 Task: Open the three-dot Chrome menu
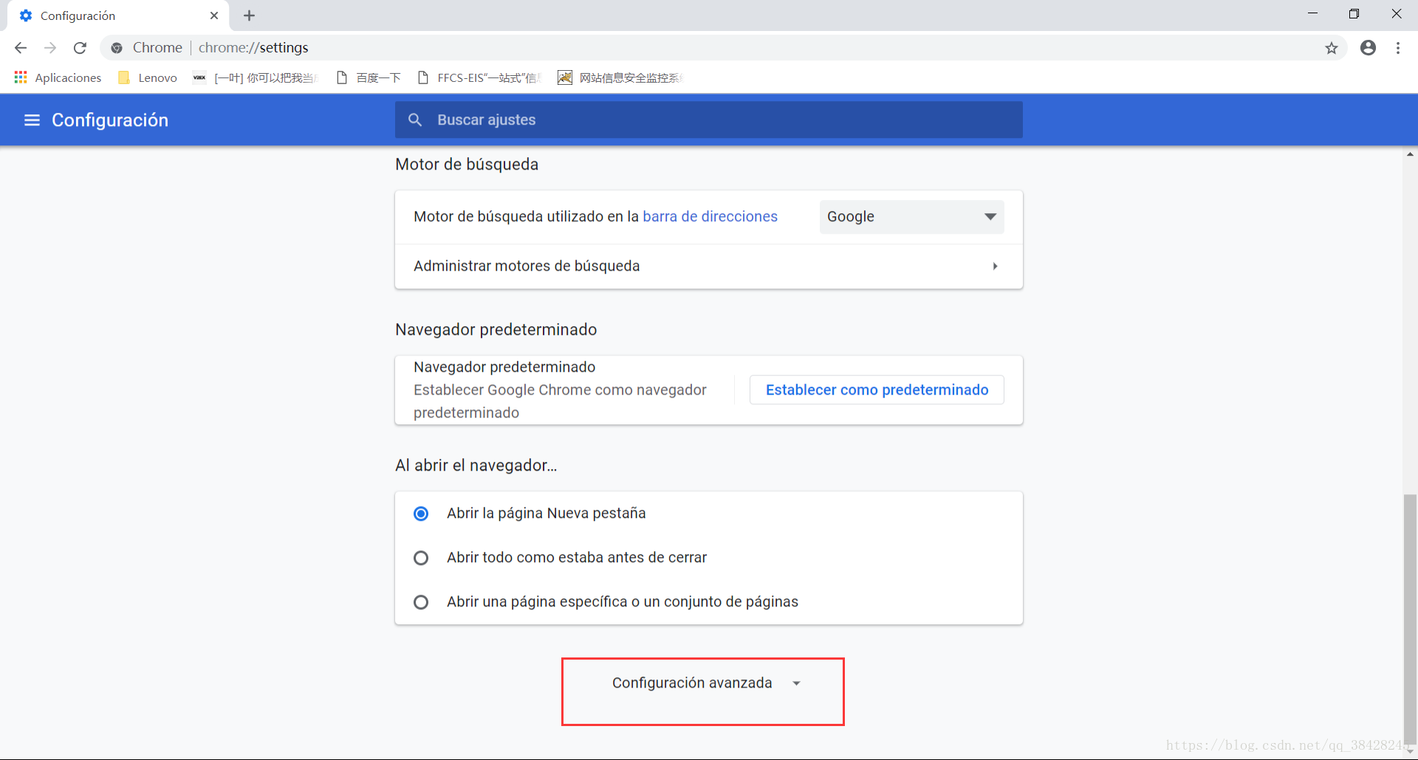[x=1398, y=48]
